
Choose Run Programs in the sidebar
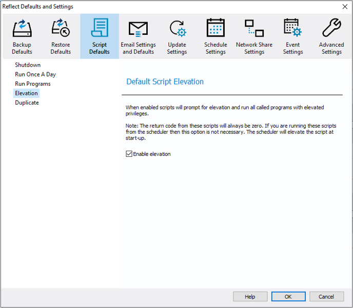[x=33, y=84]
